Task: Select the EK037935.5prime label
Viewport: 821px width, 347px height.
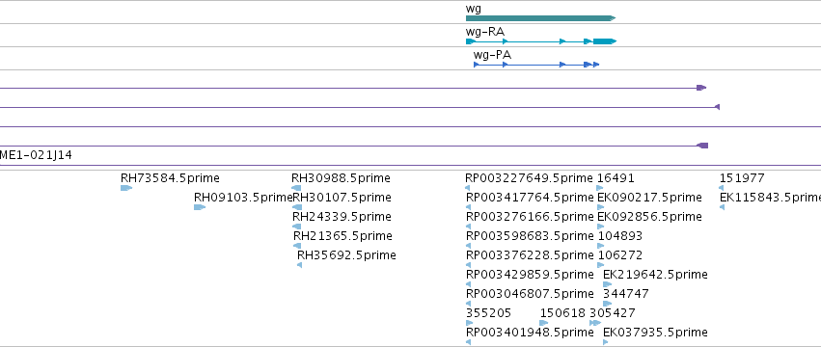Action: click(x=655, y=333)
